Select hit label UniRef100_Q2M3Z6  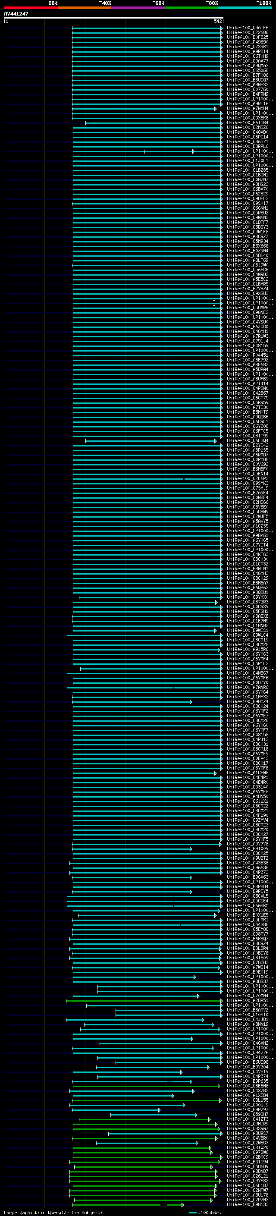pos(248,127)
